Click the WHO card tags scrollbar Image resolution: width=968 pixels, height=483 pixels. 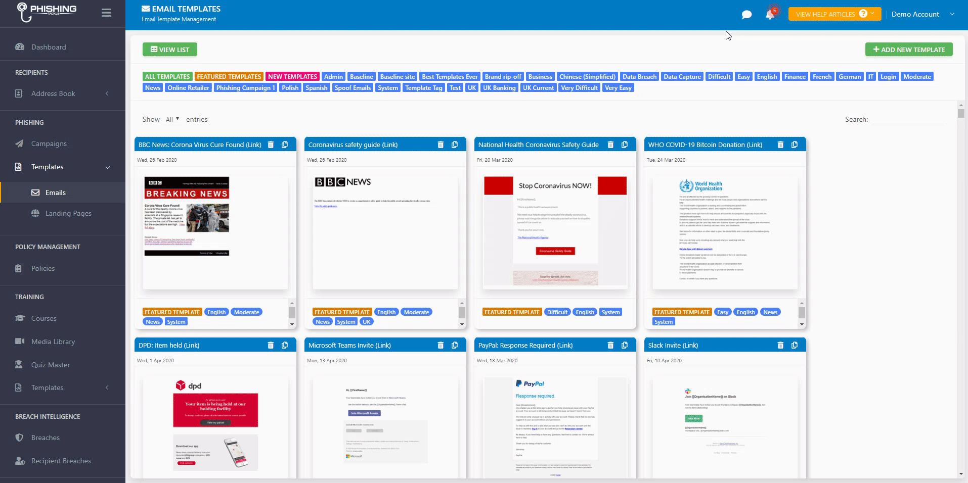point(802,313)
